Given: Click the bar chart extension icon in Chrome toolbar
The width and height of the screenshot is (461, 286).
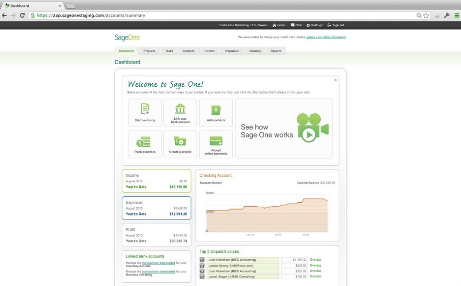Looking at the screenshot, I should (437, 16).
